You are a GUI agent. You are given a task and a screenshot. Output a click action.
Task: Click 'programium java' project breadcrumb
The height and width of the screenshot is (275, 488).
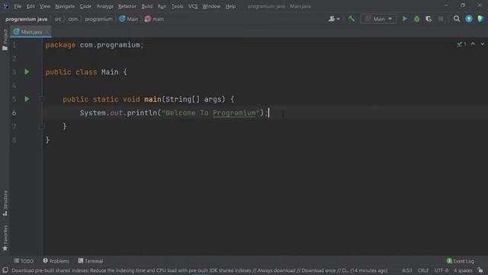tap(27, 19)
